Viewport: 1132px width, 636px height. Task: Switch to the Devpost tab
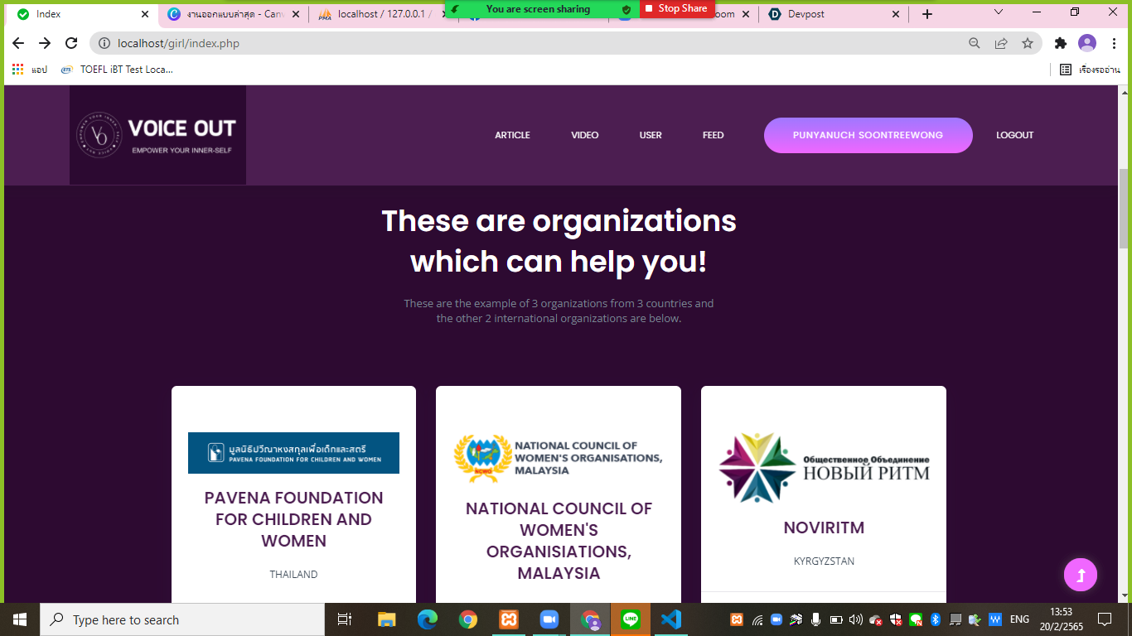point(834,14)
